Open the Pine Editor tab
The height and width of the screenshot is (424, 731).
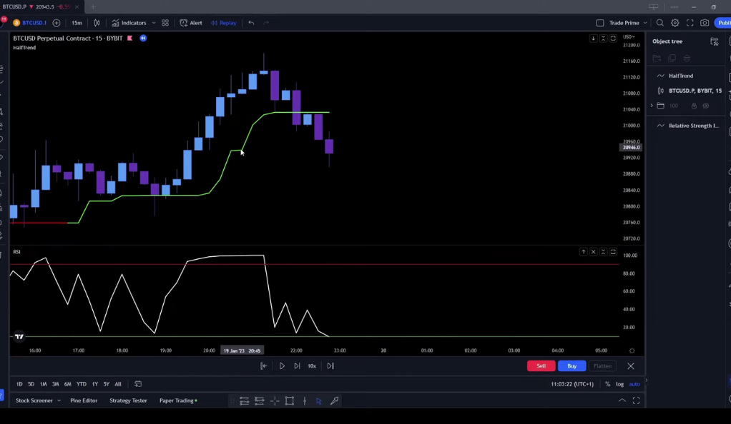coord(84,400)
